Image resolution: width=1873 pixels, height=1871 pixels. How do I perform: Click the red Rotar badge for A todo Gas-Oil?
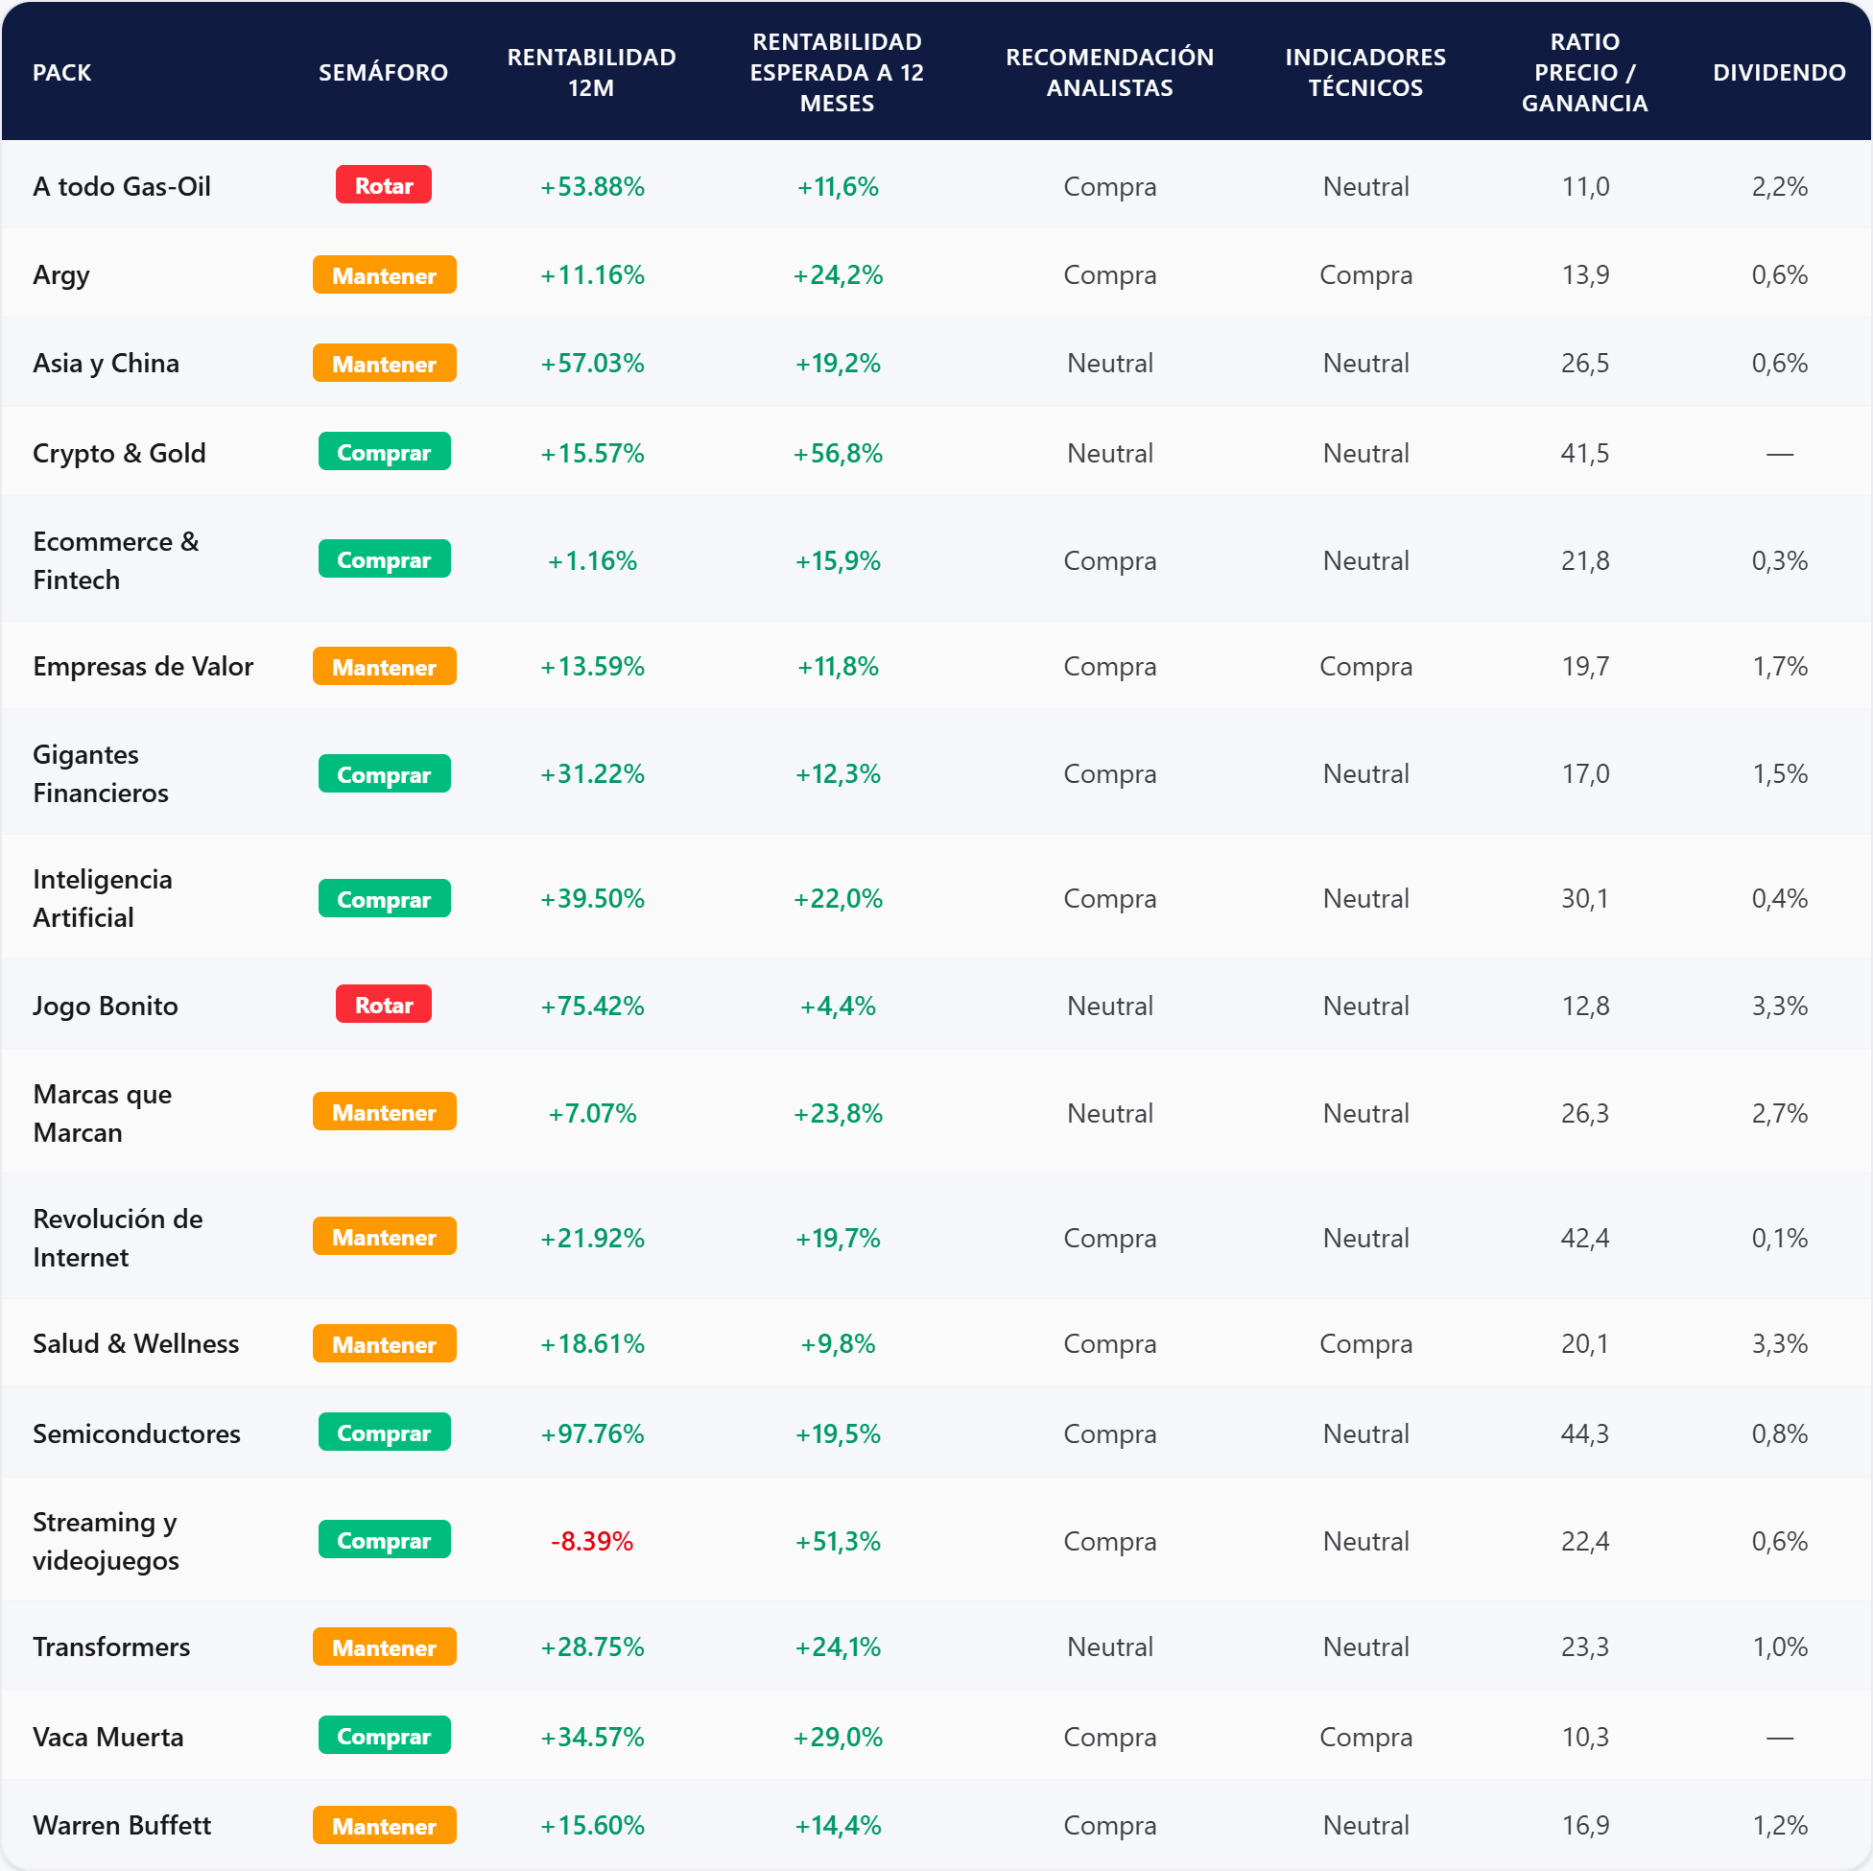pos(383,185)
